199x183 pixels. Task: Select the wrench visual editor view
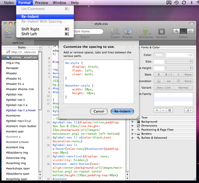[176, 31]
